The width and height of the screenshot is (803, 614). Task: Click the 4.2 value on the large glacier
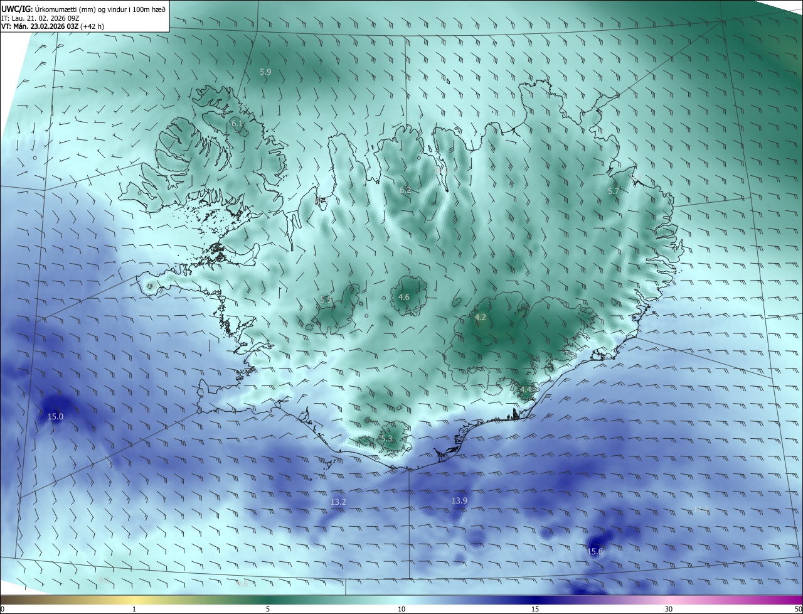click(481, 318)
